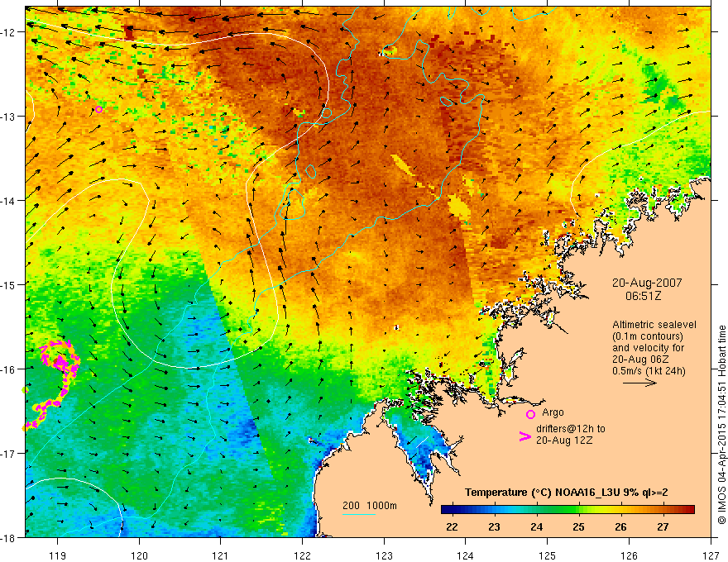Viewport: 728px width, 562px height.
Task: Click the 'drifters@12h to' legend text
Action: (571, 429)
